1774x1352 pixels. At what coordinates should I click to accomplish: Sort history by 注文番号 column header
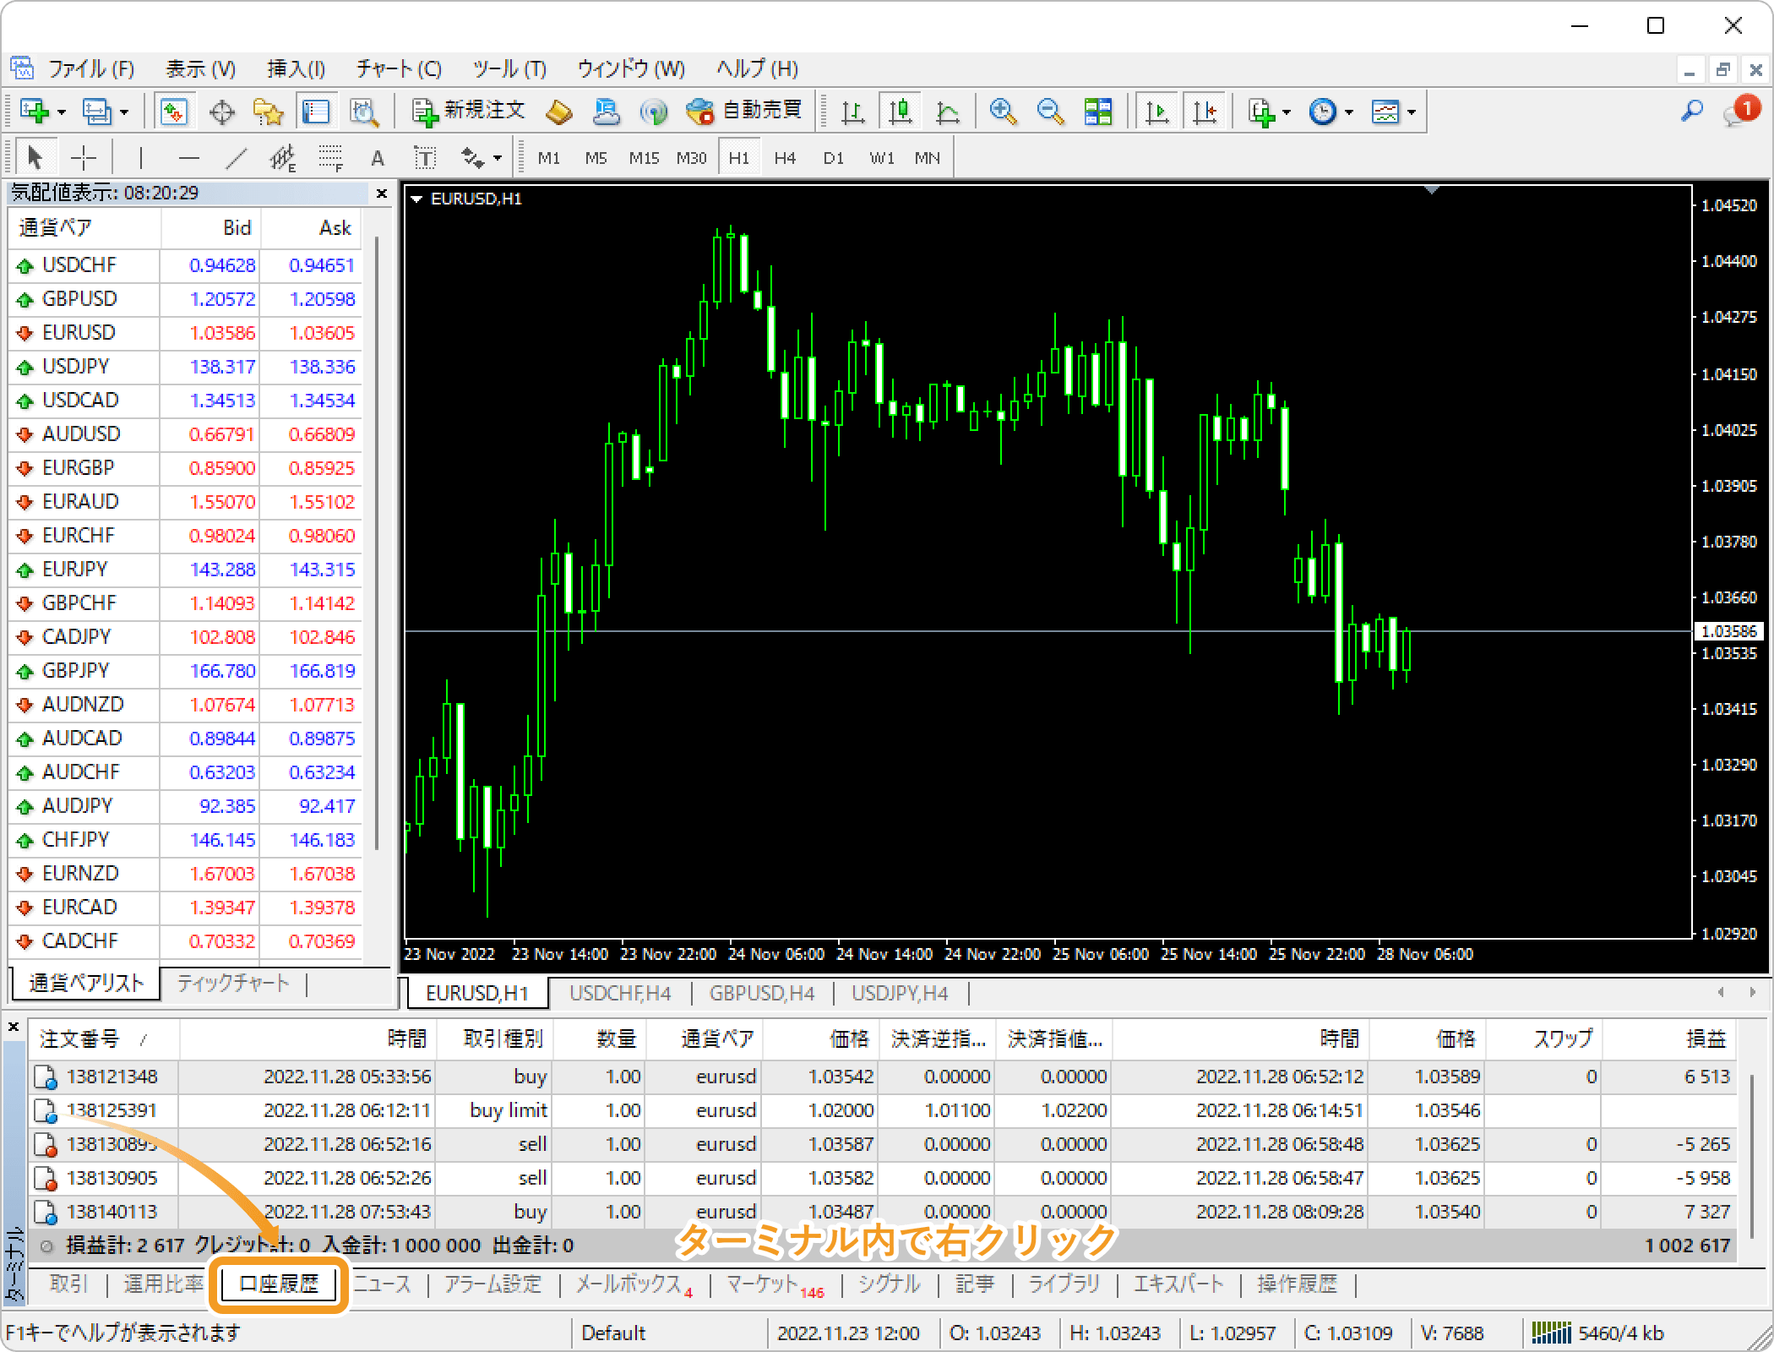coord(104,1039)
